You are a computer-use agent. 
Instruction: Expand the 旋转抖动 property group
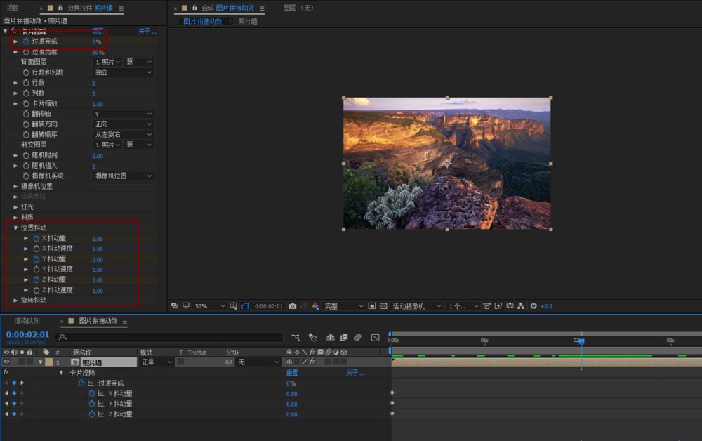[x=15, y=300]
